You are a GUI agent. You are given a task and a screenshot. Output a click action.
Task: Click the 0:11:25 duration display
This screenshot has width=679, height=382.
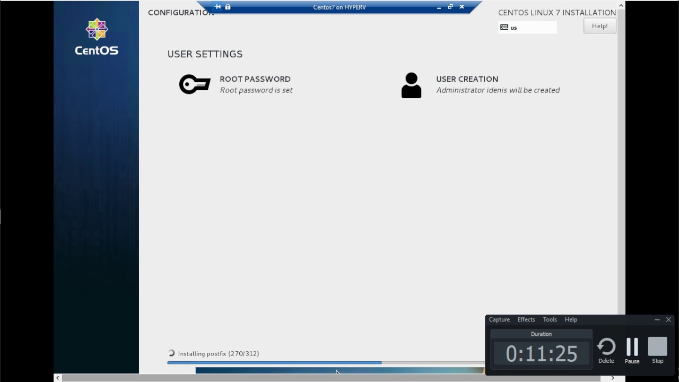click(x=541, y=353)
